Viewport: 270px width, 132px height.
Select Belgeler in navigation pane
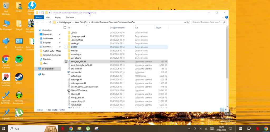tap(47, 43)
